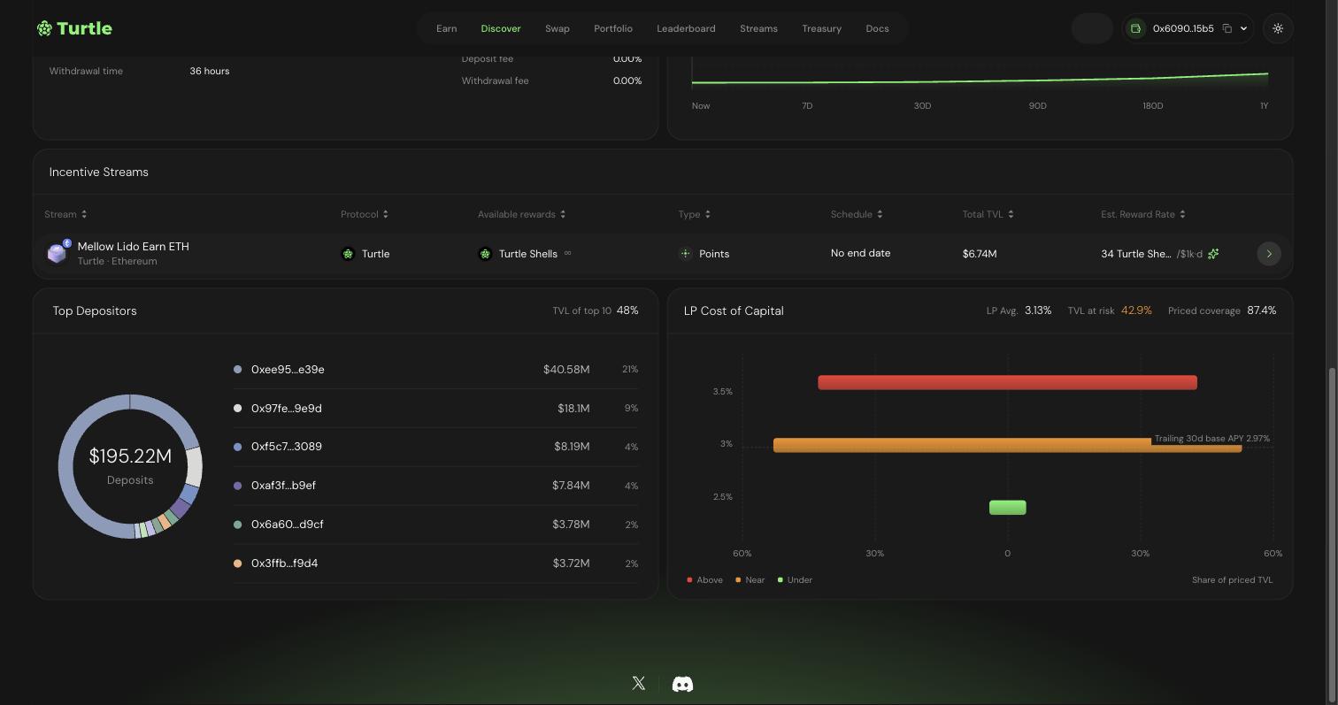
Task: Click the red Above bar in chart
Action: (x=1007, y=382)
